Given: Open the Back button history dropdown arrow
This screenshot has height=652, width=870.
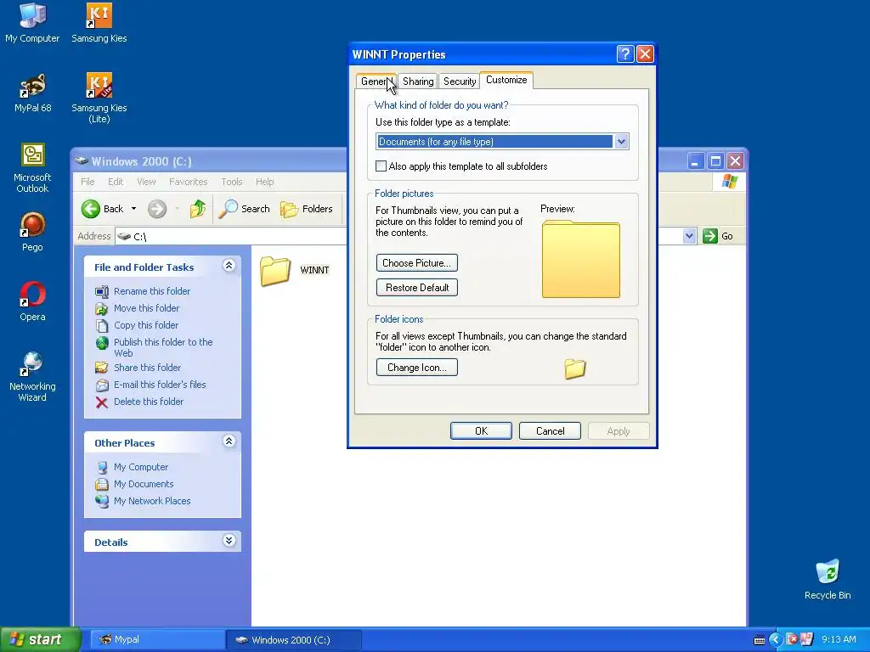Looking at the screenshot, I should pyautogui.click(x=133, y=209).
